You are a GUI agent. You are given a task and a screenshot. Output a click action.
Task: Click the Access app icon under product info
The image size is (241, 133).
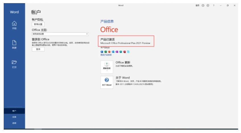click(x=124, y=52)
